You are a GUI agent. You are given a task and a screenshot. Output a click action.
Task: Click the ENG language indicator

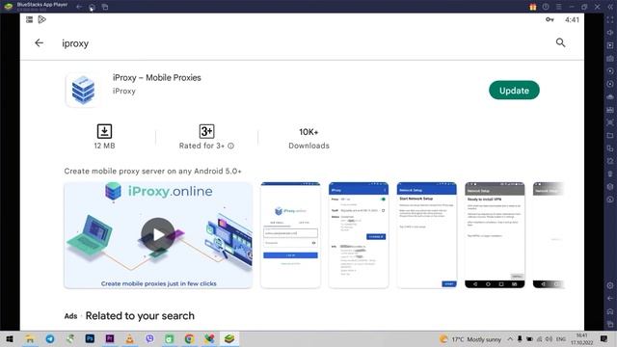click(x=561, y=338)
